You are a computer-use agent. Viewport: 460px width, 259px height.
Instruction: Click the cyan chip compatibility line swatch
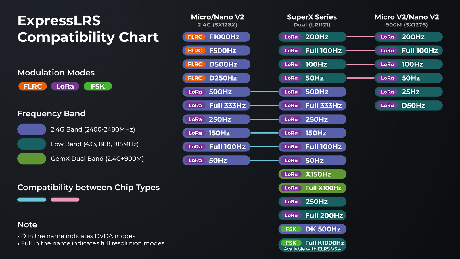(x=32, y=200)
